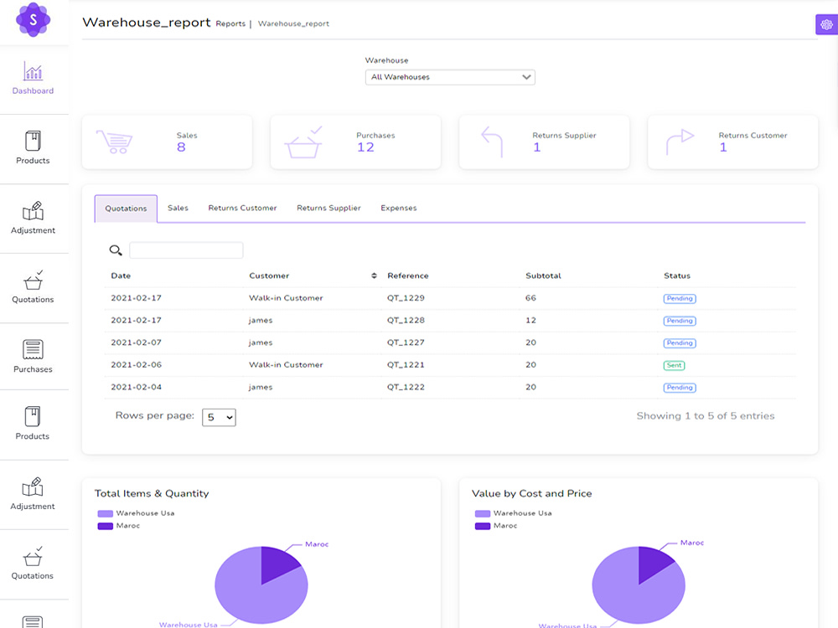Click Sent badge for QT_1221
The image size is (838, 628).
point(675,366)
